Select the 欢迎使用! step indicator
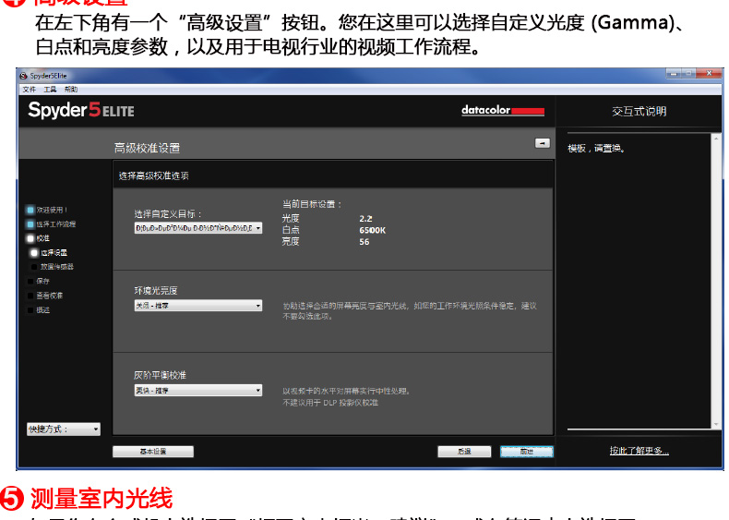This screenshot has height=520, width=729. pyautogui.click(x=47, y=210)
